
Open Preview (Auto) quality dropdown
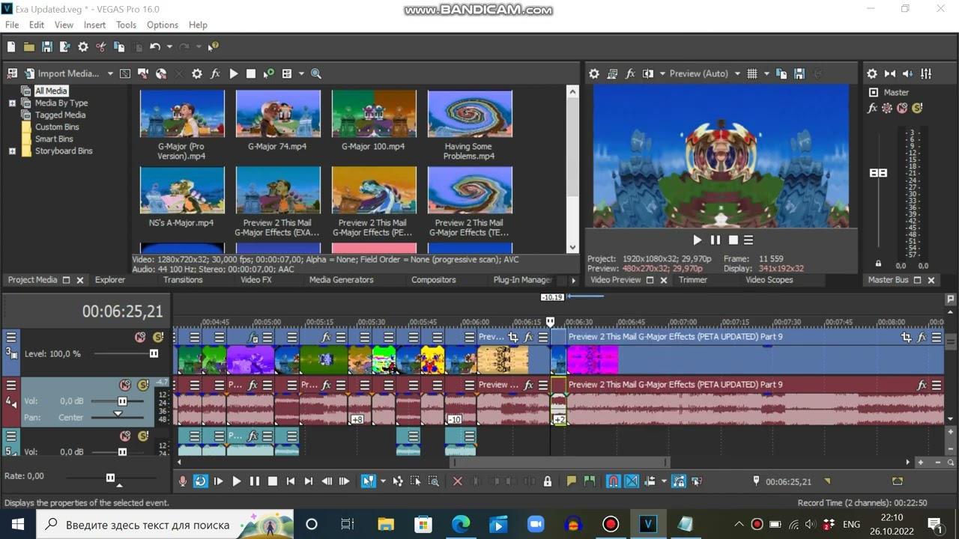737,73
